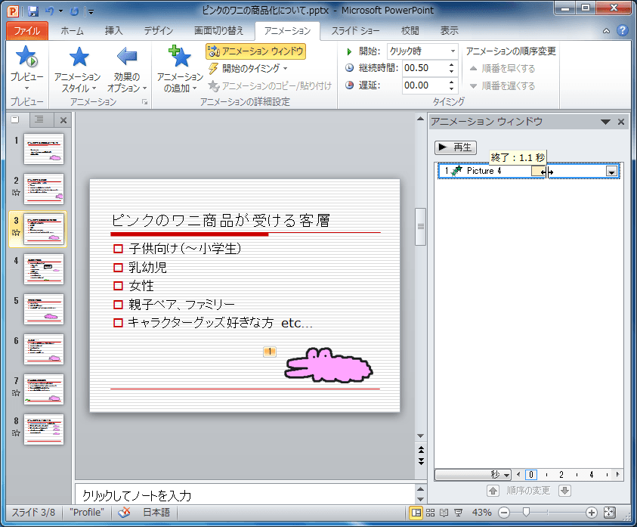The image size is (637, 527).
Task: Click the notes area クリックしてノートを入力
Action: coord(244,495)
